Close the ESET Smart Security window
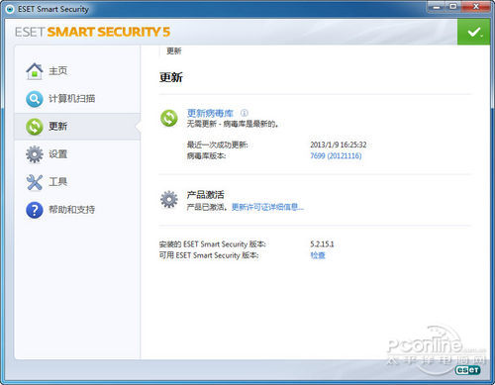 475,7
